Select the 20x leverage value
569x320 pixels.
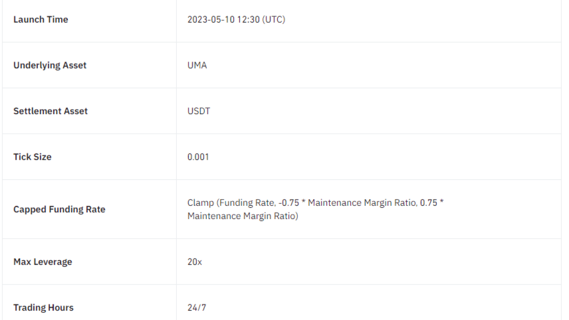(194, 262)
